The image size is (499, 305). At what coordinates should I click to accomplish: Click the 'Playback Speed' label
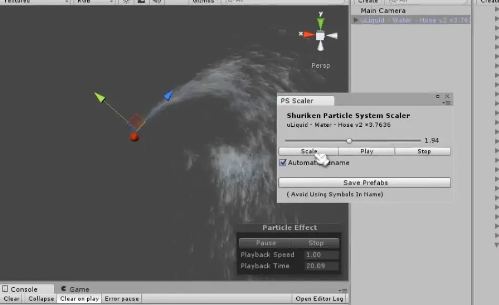(267, 255)
